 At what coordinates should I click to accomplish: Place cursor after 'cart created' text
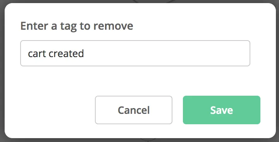click(x=84, y=54)
